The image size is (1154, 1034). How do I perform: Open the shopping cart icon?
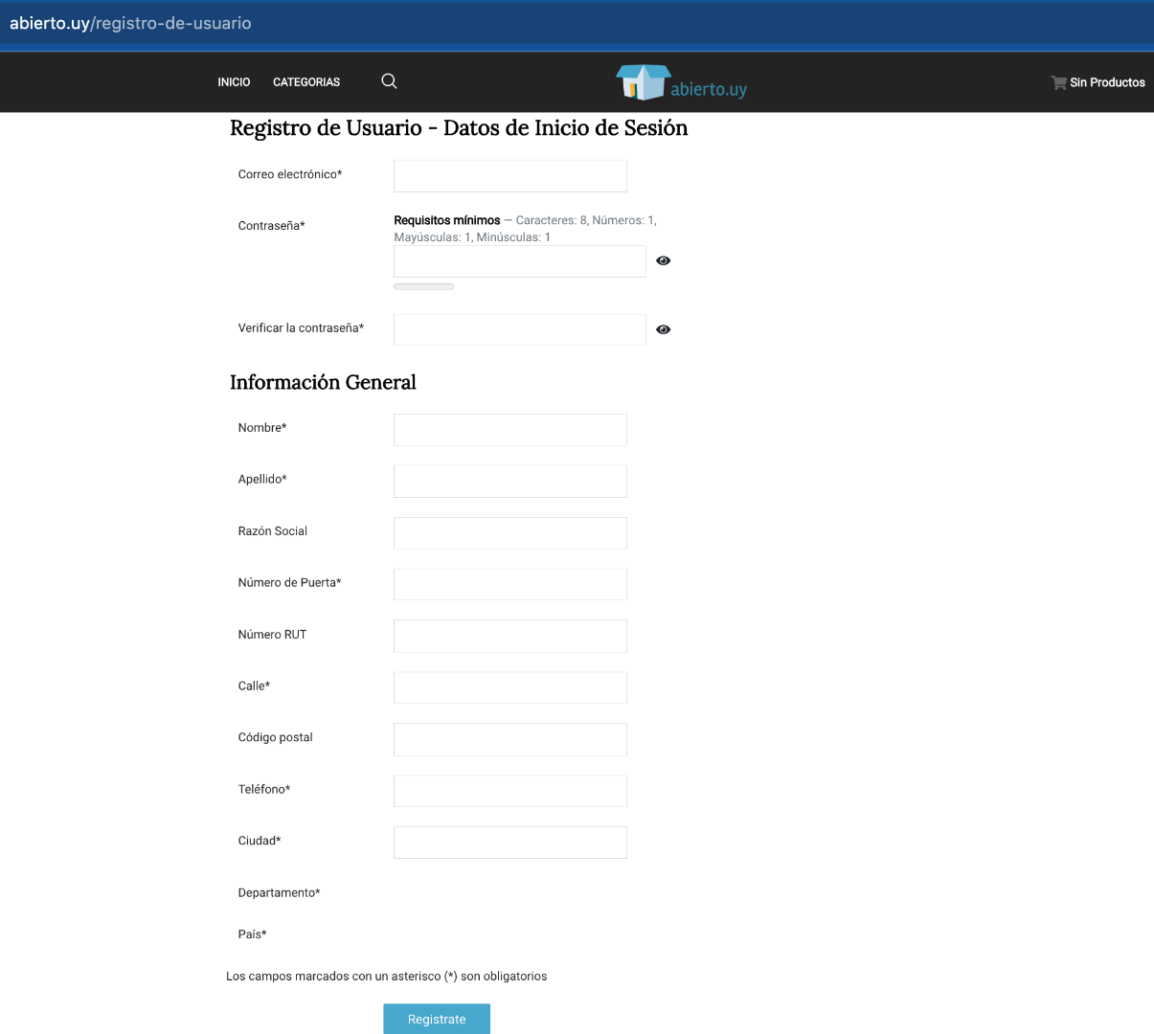[1058, 82]
